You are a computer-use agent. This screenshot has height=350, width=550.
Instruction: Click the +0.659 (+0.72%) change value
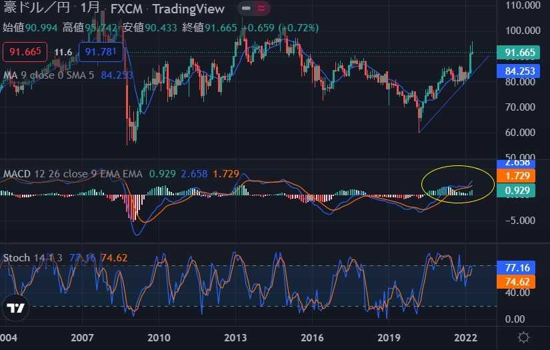[x=281, y=27]
